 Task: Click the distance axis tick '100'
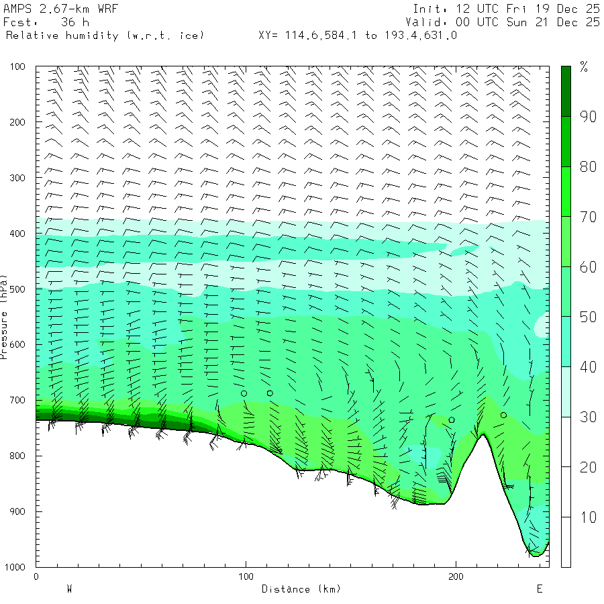[246, 576]
